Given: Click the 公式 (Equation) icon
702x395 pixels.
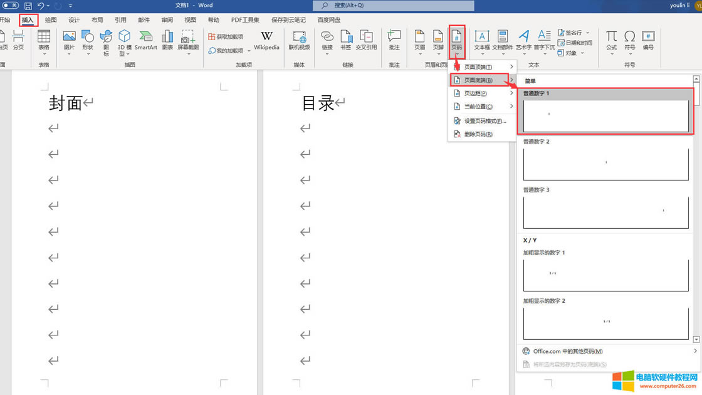Looking at the screenshot, I should [x=611, y=40].
